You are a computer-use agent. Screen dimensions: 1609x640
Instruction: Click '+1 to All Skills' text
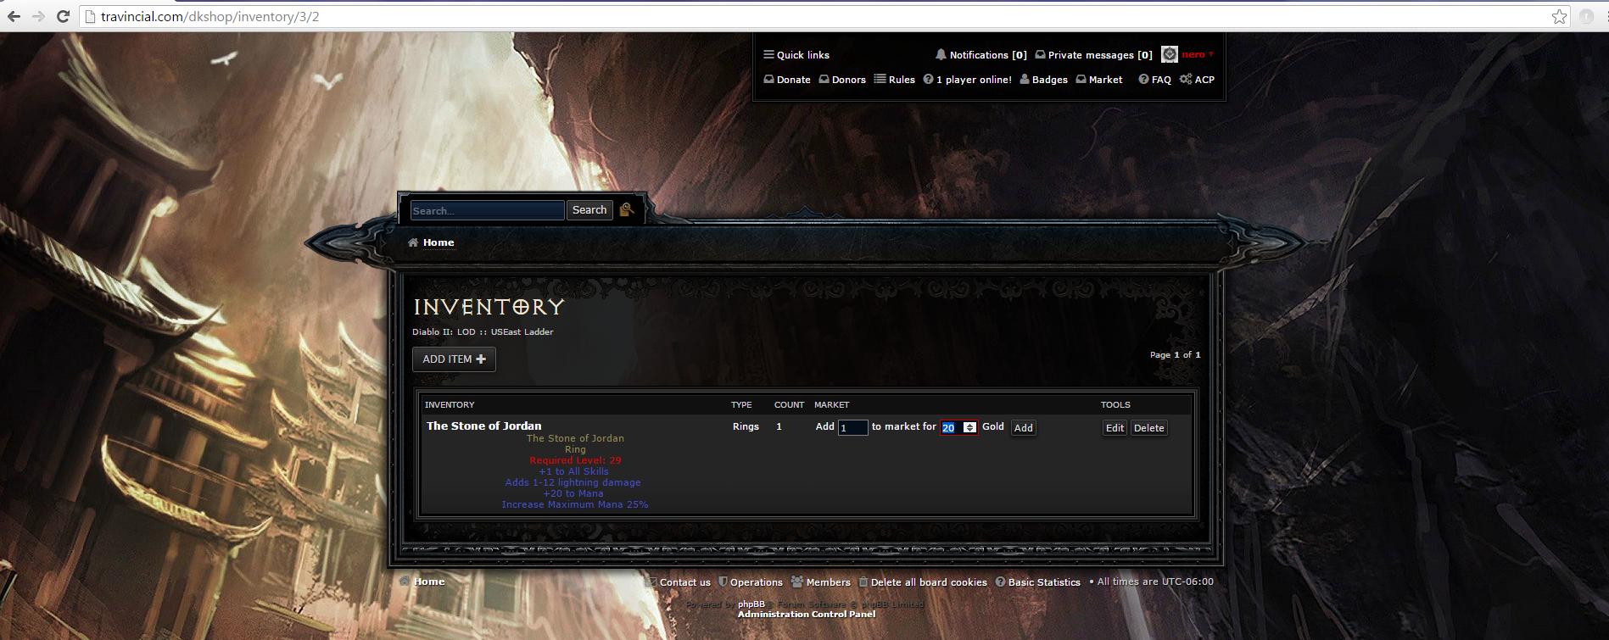click(x=574, y=471)
